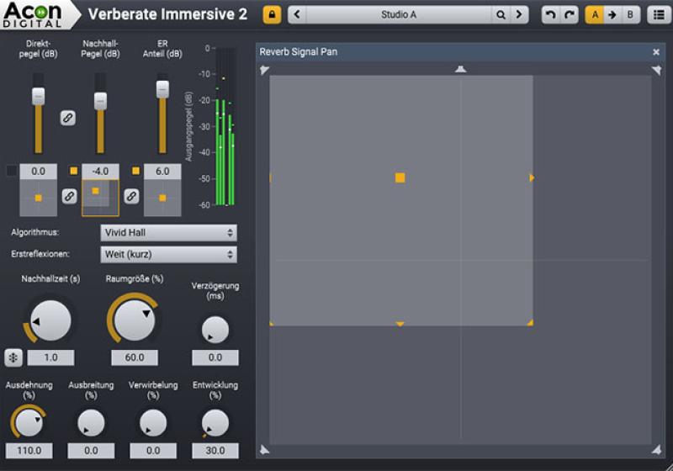The height and width of the screenshot is (471, 673).
Task: Switch to the B comparison slot
Action: [630, 14]
